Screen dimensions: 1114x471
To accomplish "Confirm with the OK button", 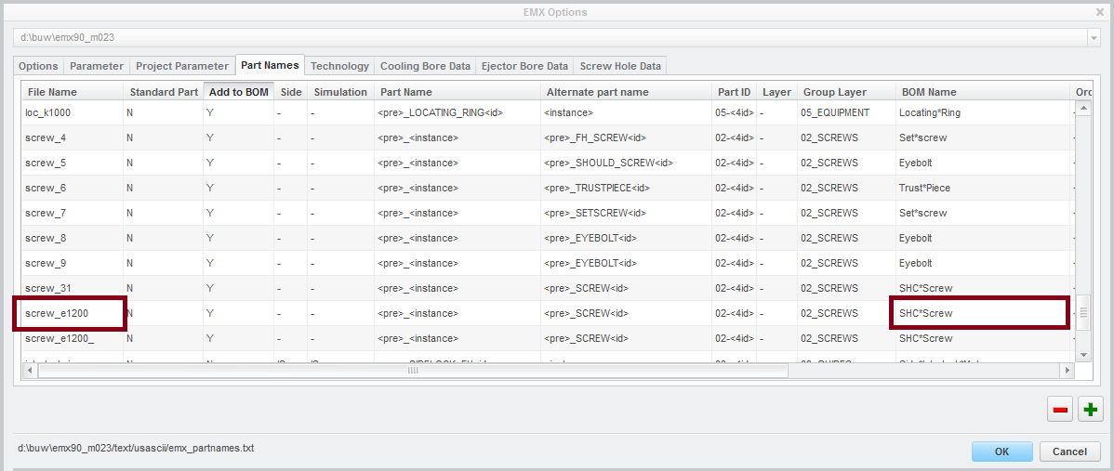I will 1001,451.
